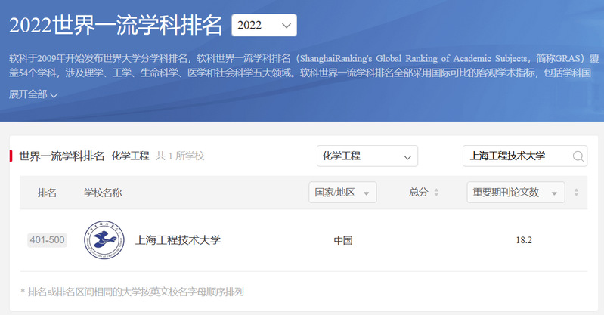The image size is (604, 315).
Task: Click the chevron beside 展开全部
Action: pos(54,95)
